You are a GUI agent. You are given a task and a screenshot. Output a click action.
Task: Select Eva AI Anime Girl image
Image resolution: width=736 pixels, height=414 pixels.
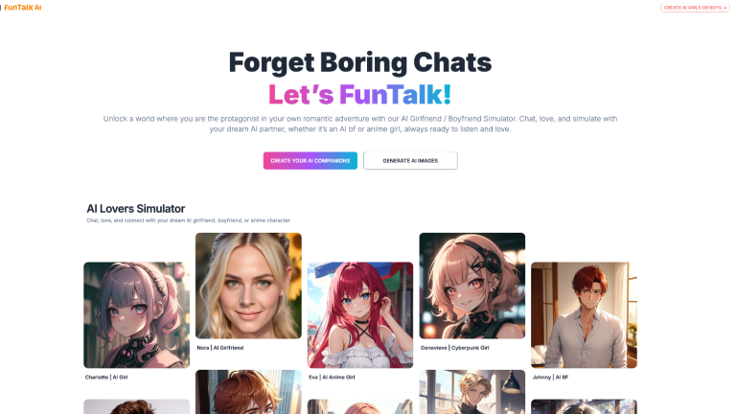(x=360, y=315)
